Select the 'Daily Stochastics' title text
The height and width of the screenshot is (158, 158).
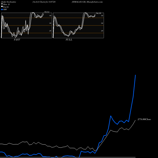[9, 2]
